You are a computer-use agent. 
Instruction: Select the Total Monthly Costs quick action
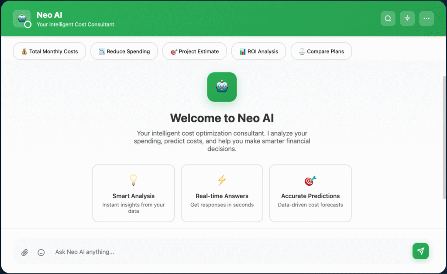49,51
